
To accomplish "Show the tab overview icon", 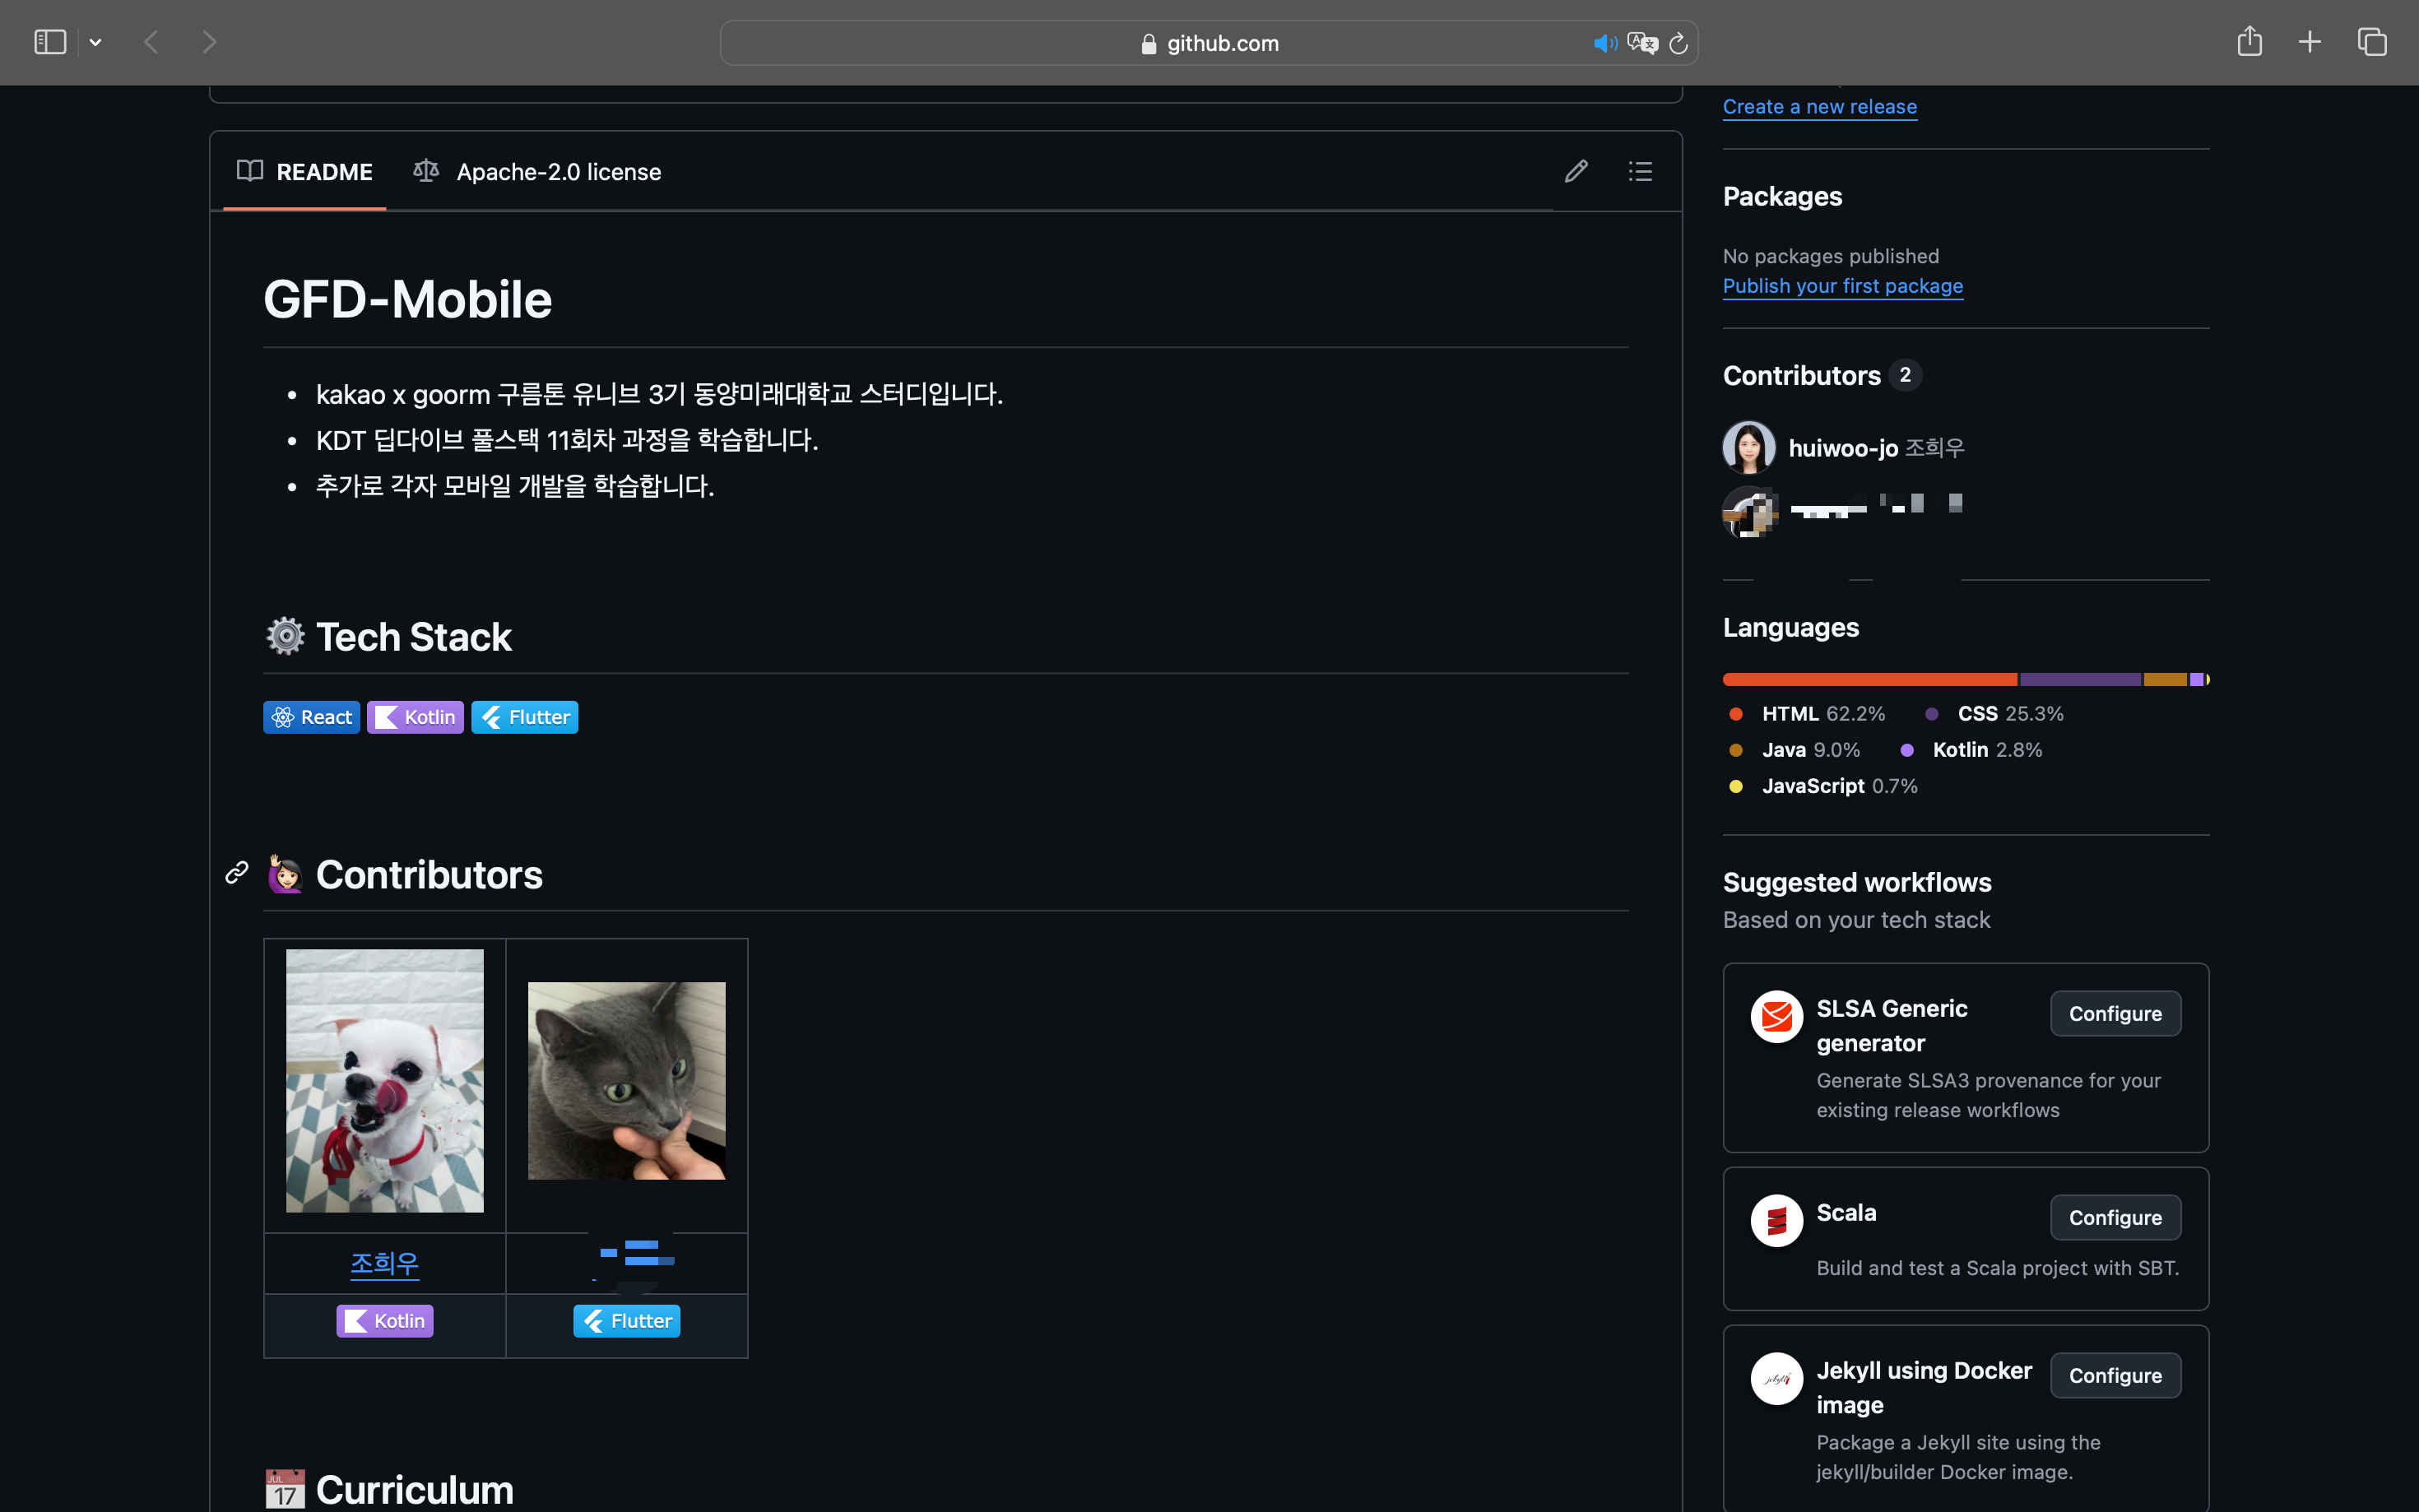I will 2372,42.
